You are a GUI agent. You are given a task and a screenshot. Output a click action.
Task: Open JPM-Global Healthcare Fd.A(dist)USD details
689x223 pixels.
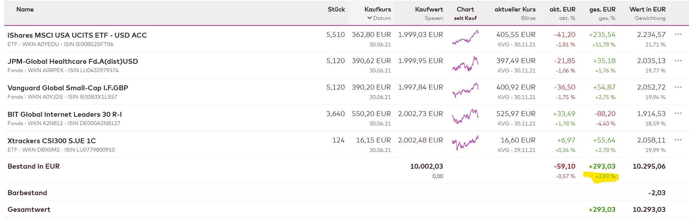(73, 61)
